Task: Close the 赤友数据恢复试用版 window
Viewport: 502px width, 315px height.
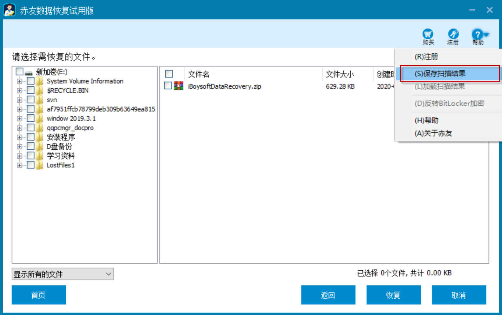Action: (x=490, y=10)
